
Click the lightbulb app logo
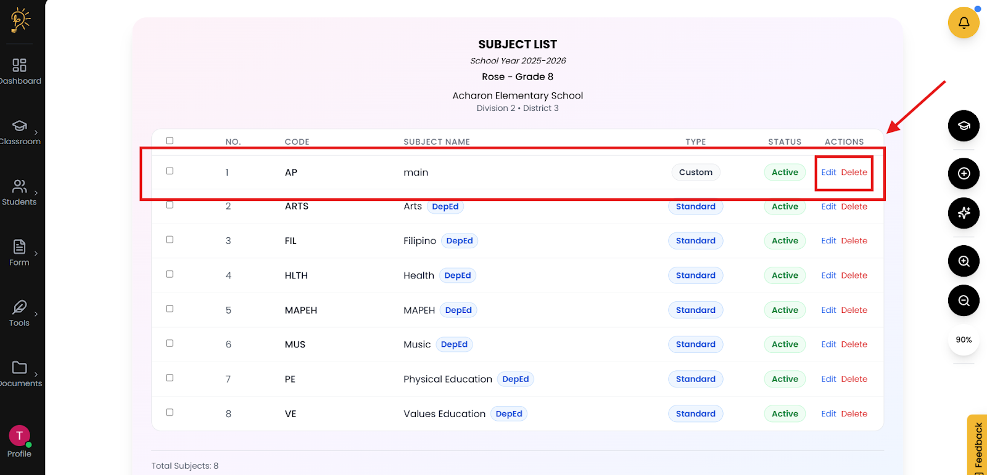pyautogui.click(x=20, y=20)
